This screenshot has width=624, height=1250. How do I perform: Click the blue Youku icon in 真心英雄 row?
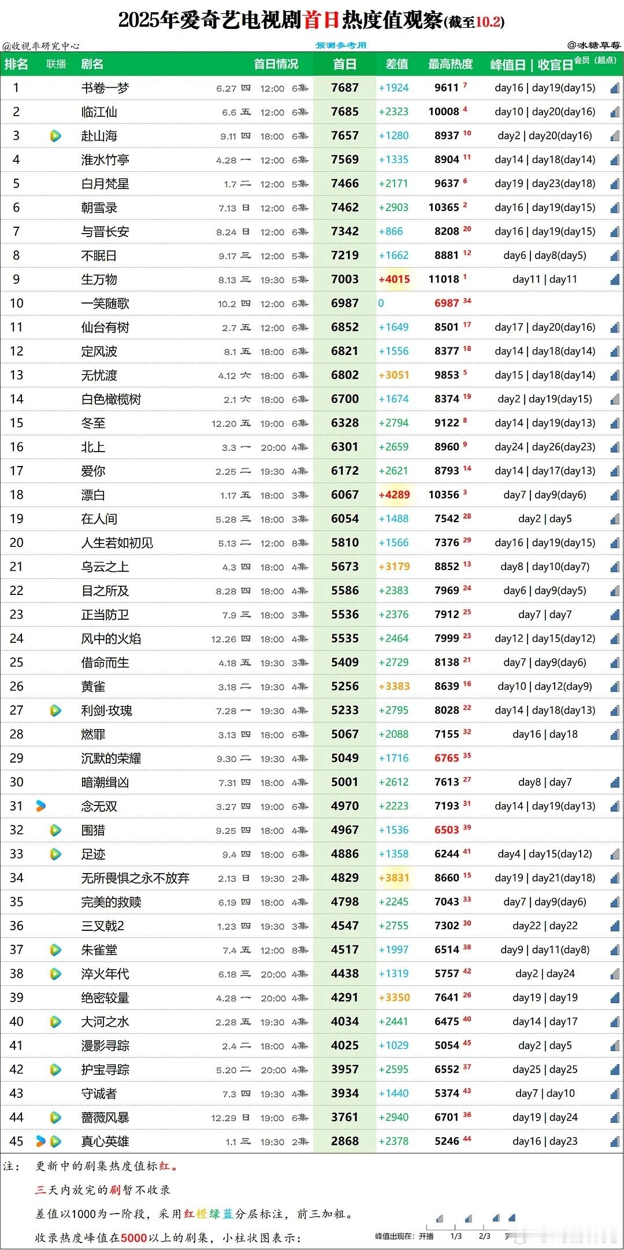tap(40, 1141)
